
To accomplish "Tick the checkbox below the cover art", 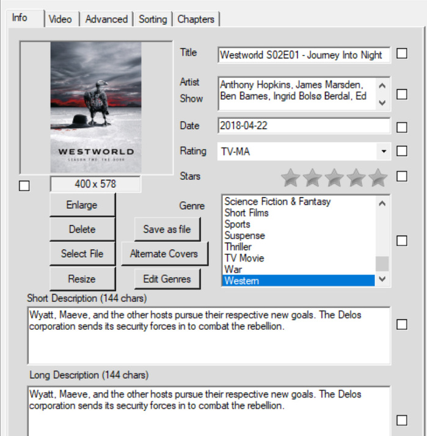I will tap(24, 186).
